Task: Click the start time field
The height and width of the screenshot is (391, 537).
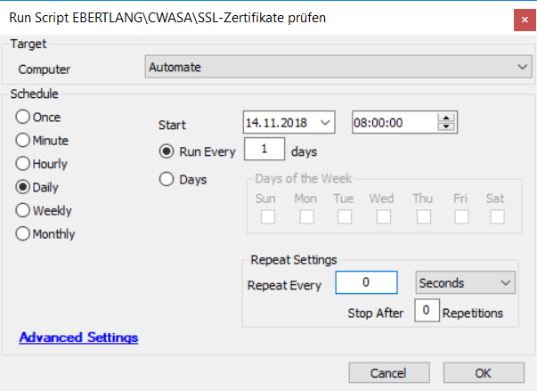Action: [394, 123]
